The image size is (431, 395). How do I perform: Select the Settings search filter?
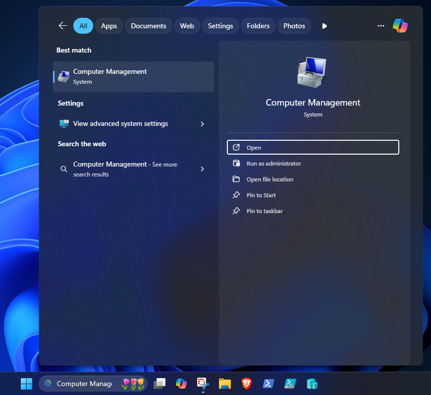click(220, 25)
